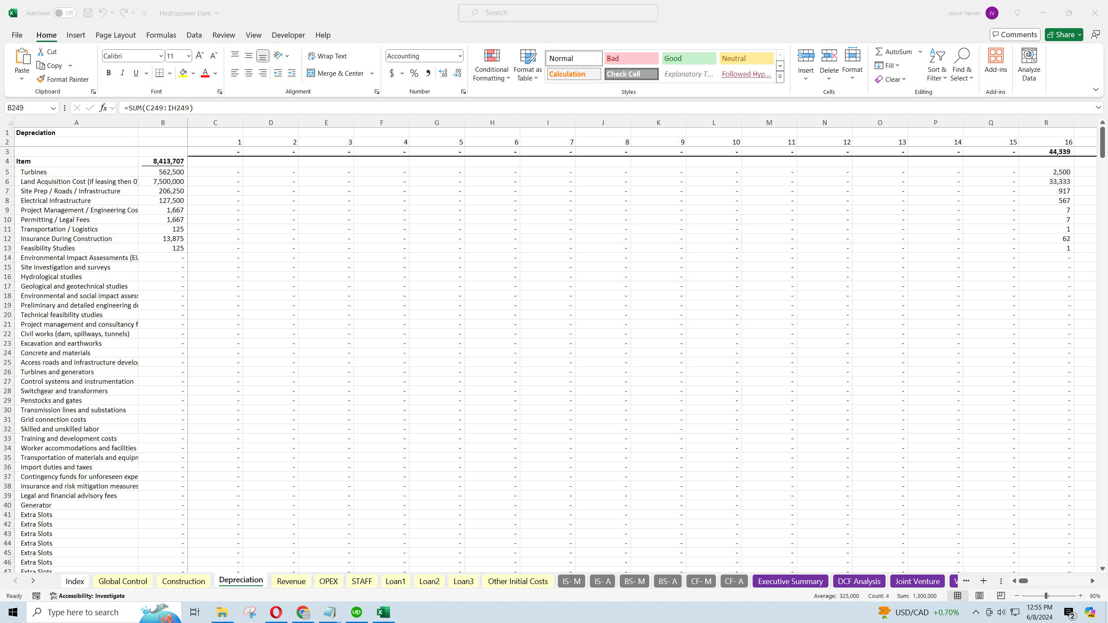Open the File menu

pos(17,35)
